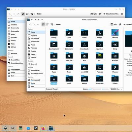
Task: Open the system monitor taskbar icon
Action: (x=21, y=128)
